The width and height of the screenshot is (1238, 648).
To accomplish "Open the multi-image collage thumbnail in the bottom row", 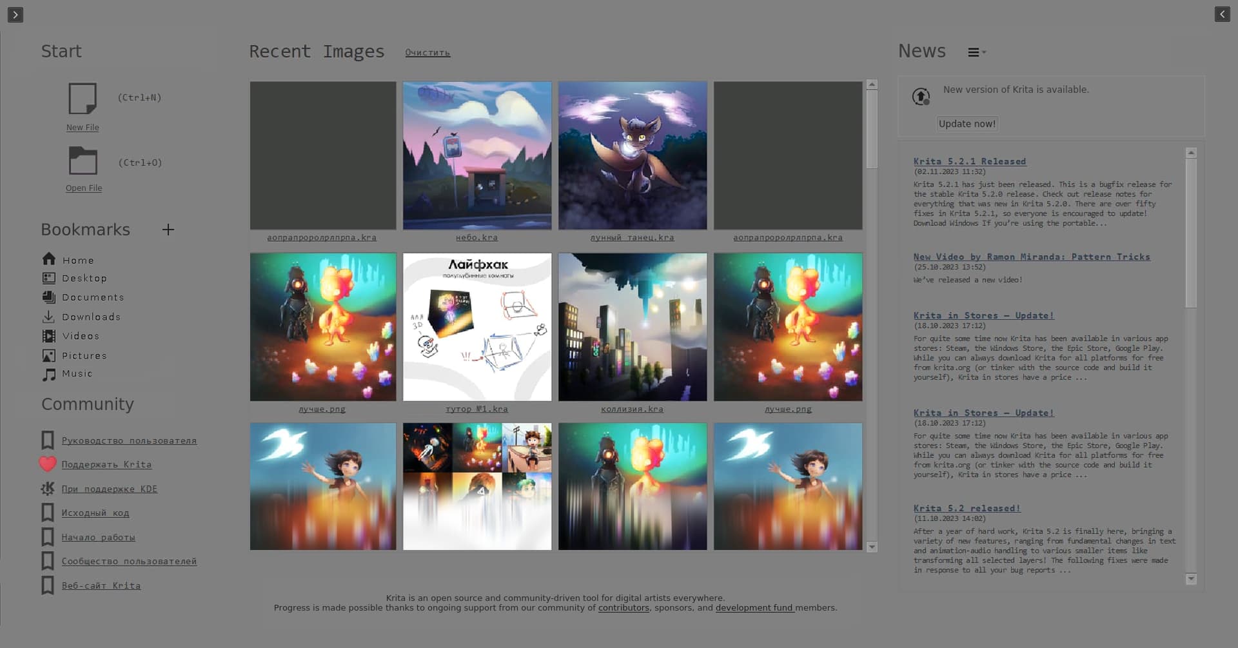I will 477,487.
